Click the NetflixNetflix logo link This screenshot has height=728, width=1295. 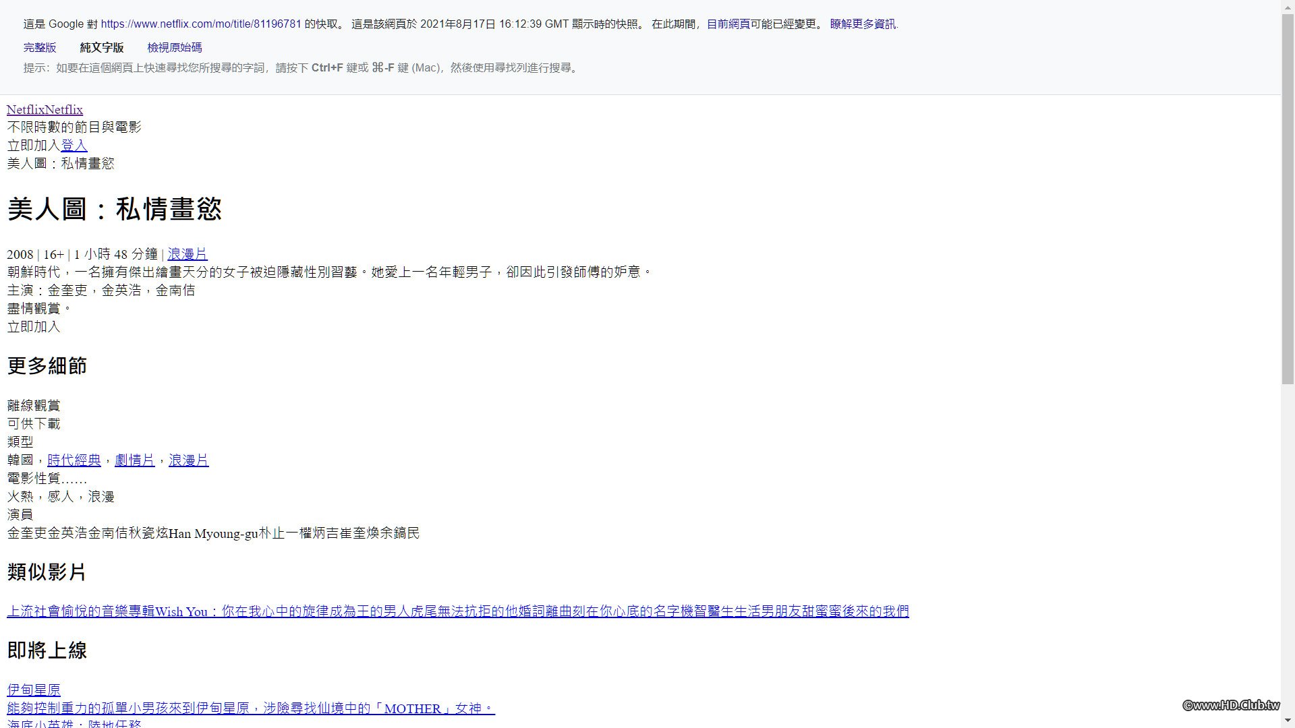45,110
